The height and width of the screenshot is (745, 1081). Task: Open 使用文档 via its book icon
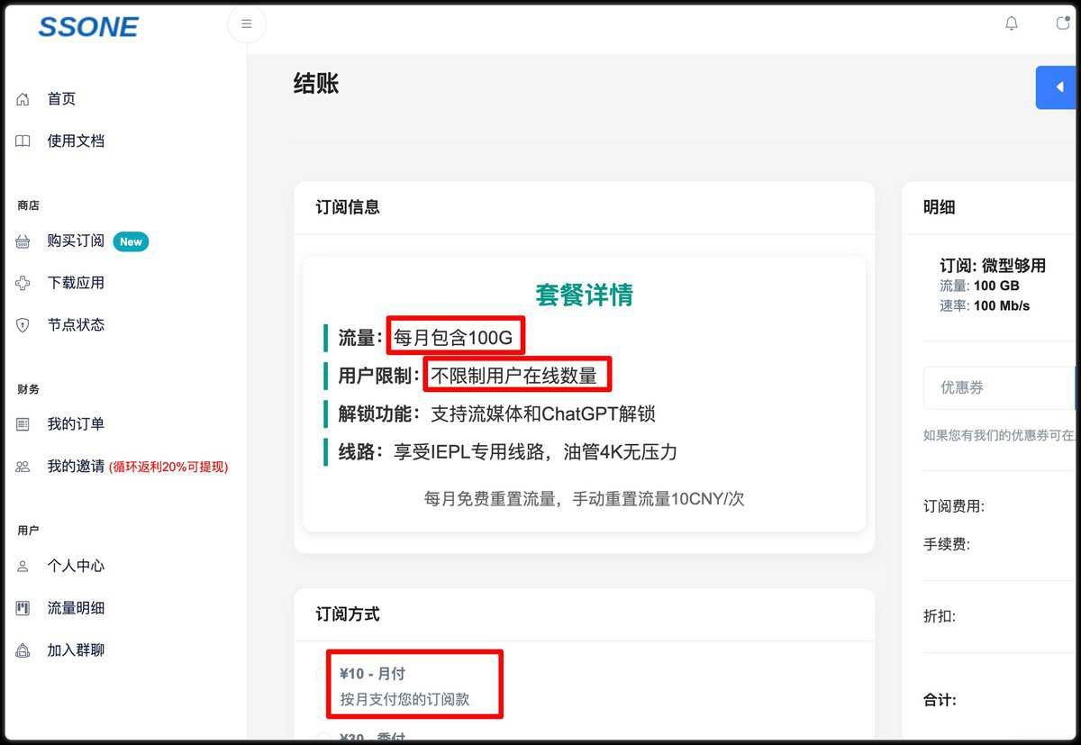point(22,141)
